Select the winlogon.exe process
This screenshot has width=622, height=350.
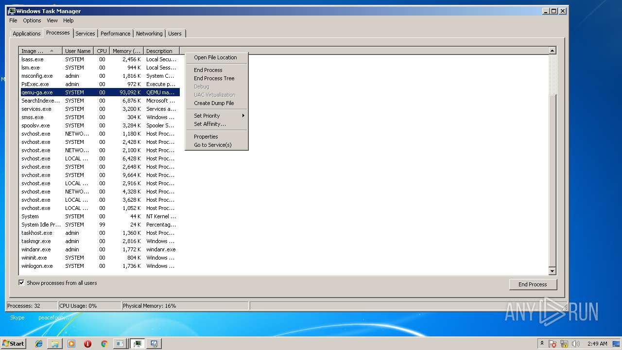[100, 266]
